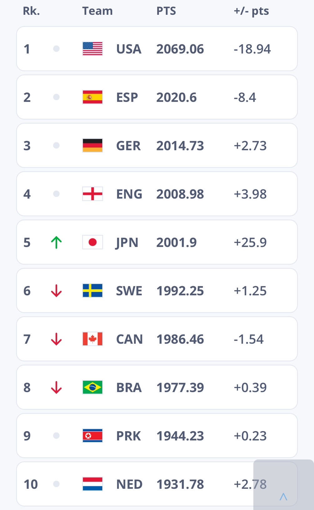Click the Japan flag icon
Image resolution: width=314 pixels, height=510 pixels.
click(x=92, y=242)
